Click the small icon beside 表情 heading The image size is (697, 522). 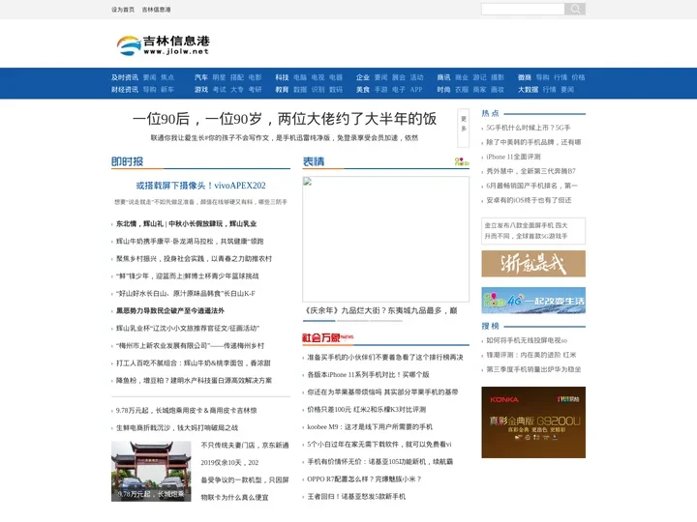pos(462,161)
